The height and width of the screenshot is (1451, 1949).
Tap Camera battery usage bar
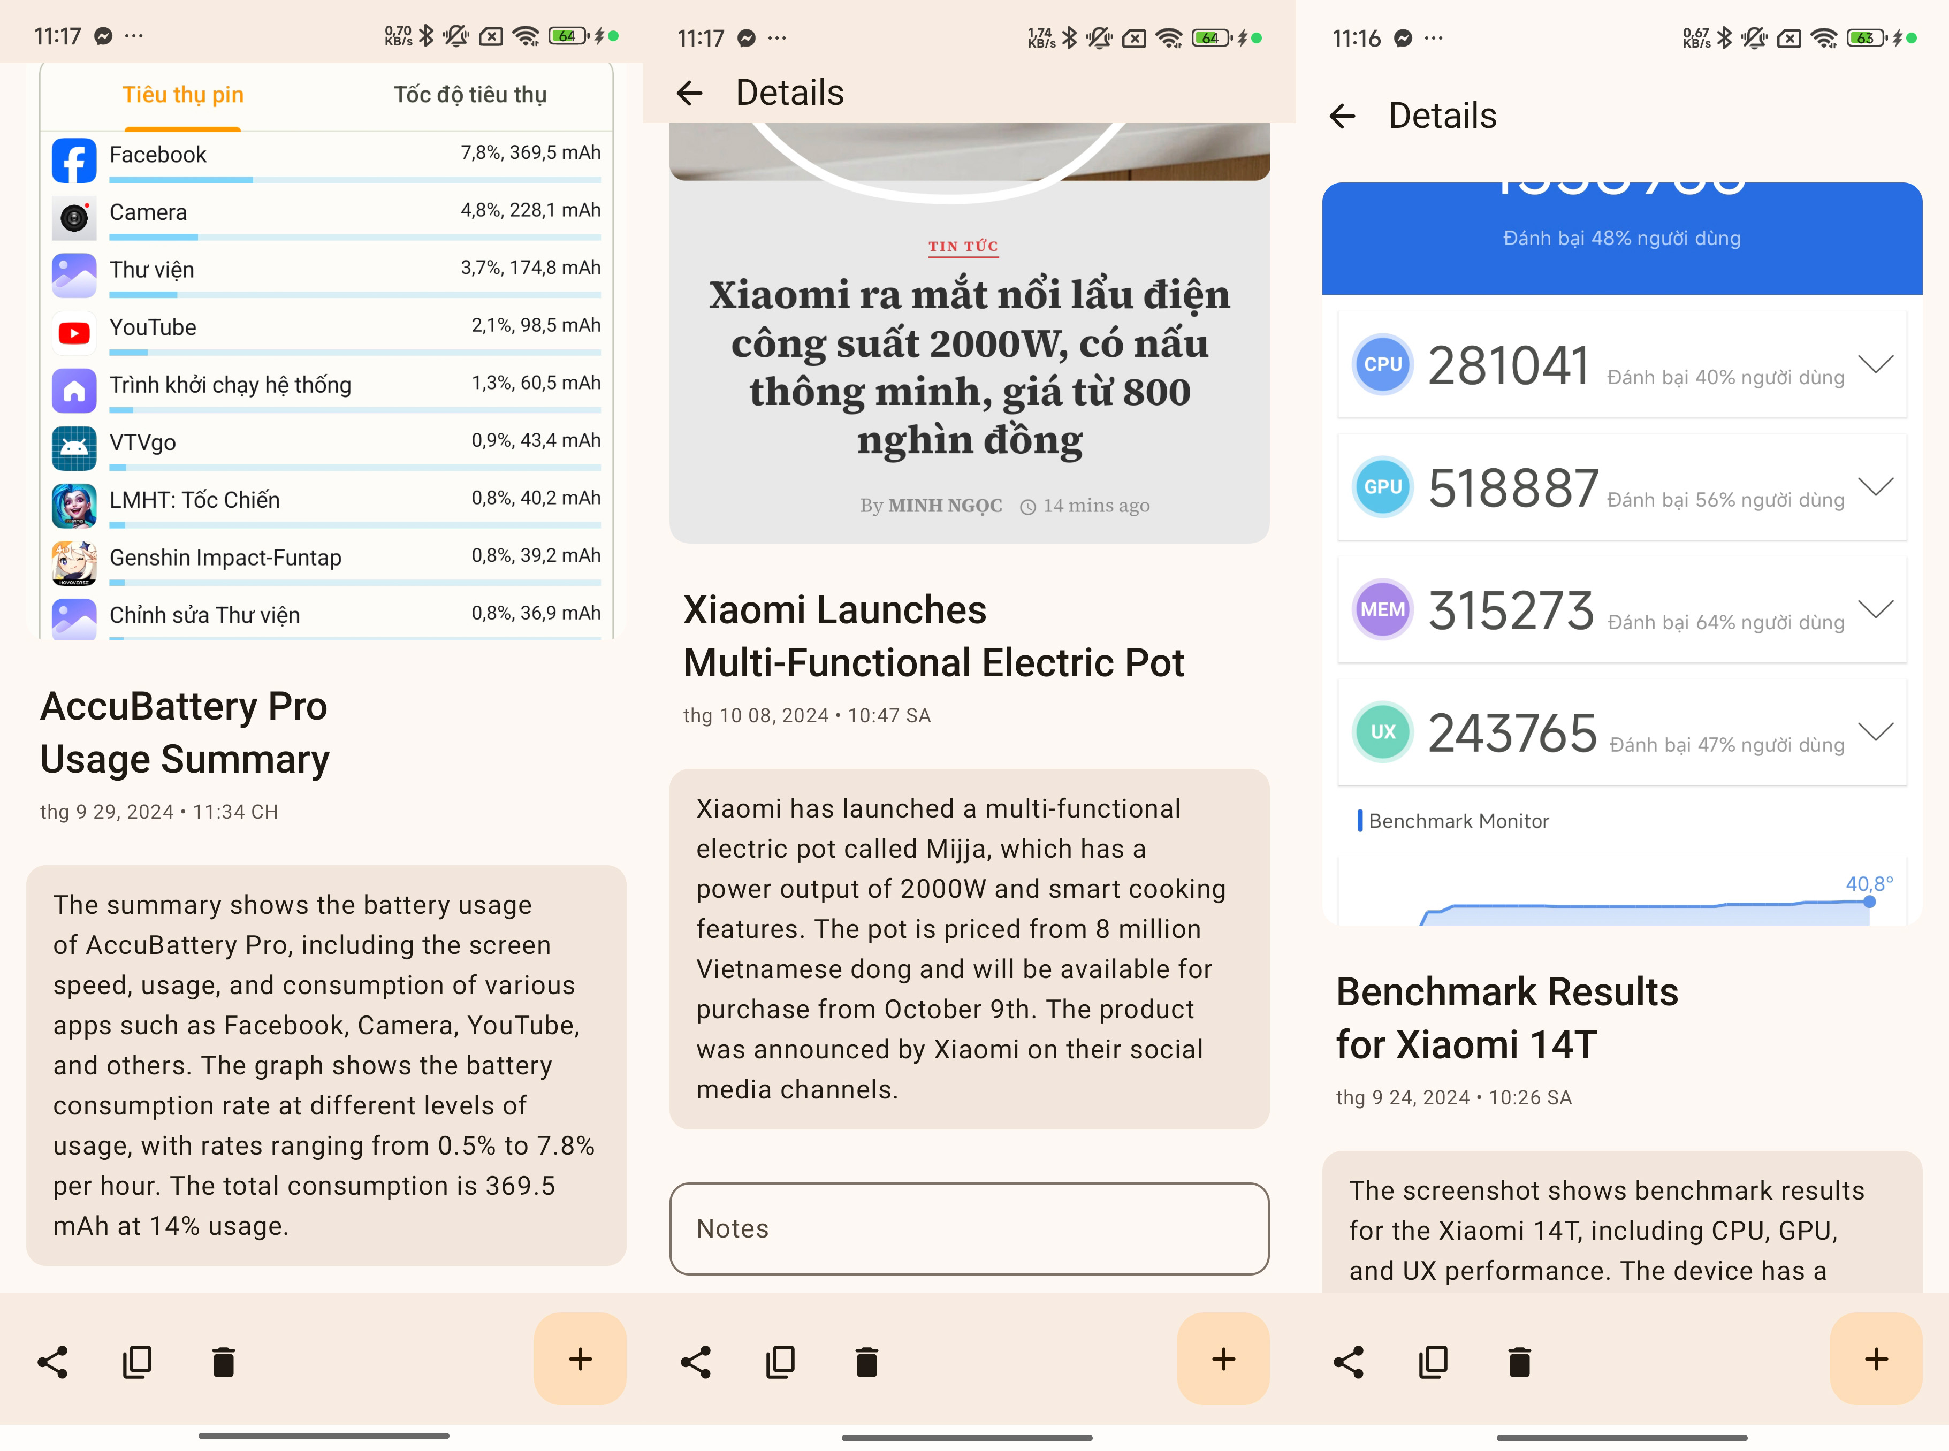pyautogui.click(x=355, y=237)
